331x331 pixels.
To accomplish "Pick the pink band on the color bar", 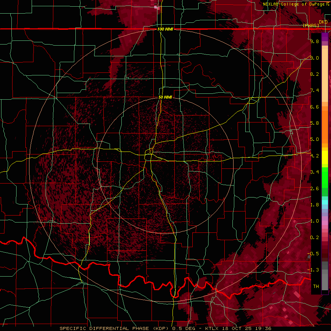I will coord(325,223).
